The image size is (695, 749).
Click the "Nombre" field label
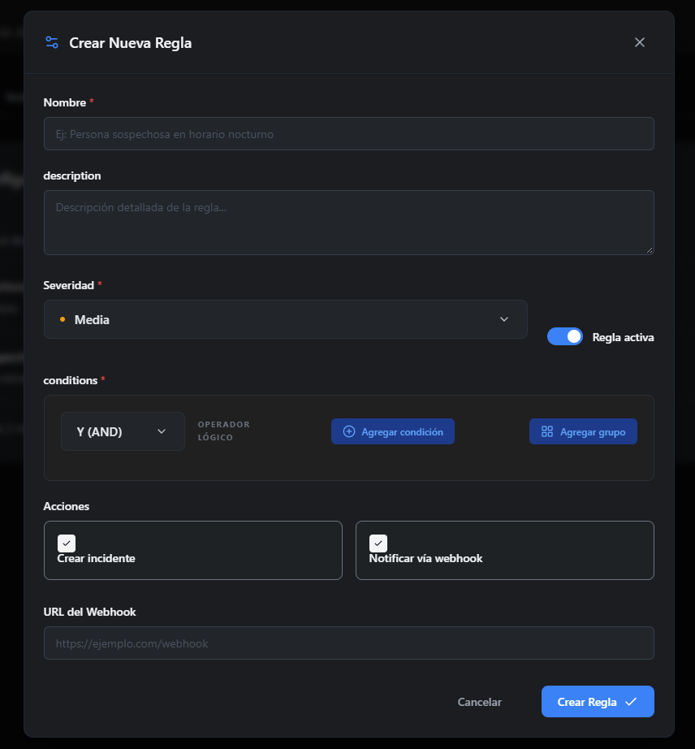pos(65,102)
